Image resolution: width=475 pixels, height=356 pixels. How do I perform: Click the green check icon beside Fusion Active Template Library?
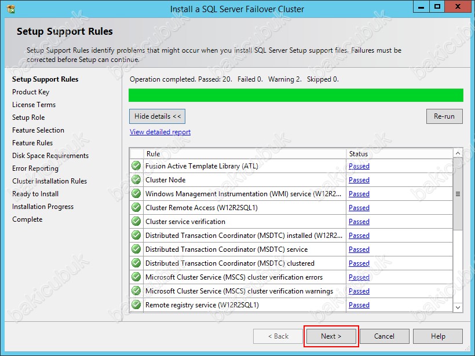pyautogui.click(x=136, y=166)
